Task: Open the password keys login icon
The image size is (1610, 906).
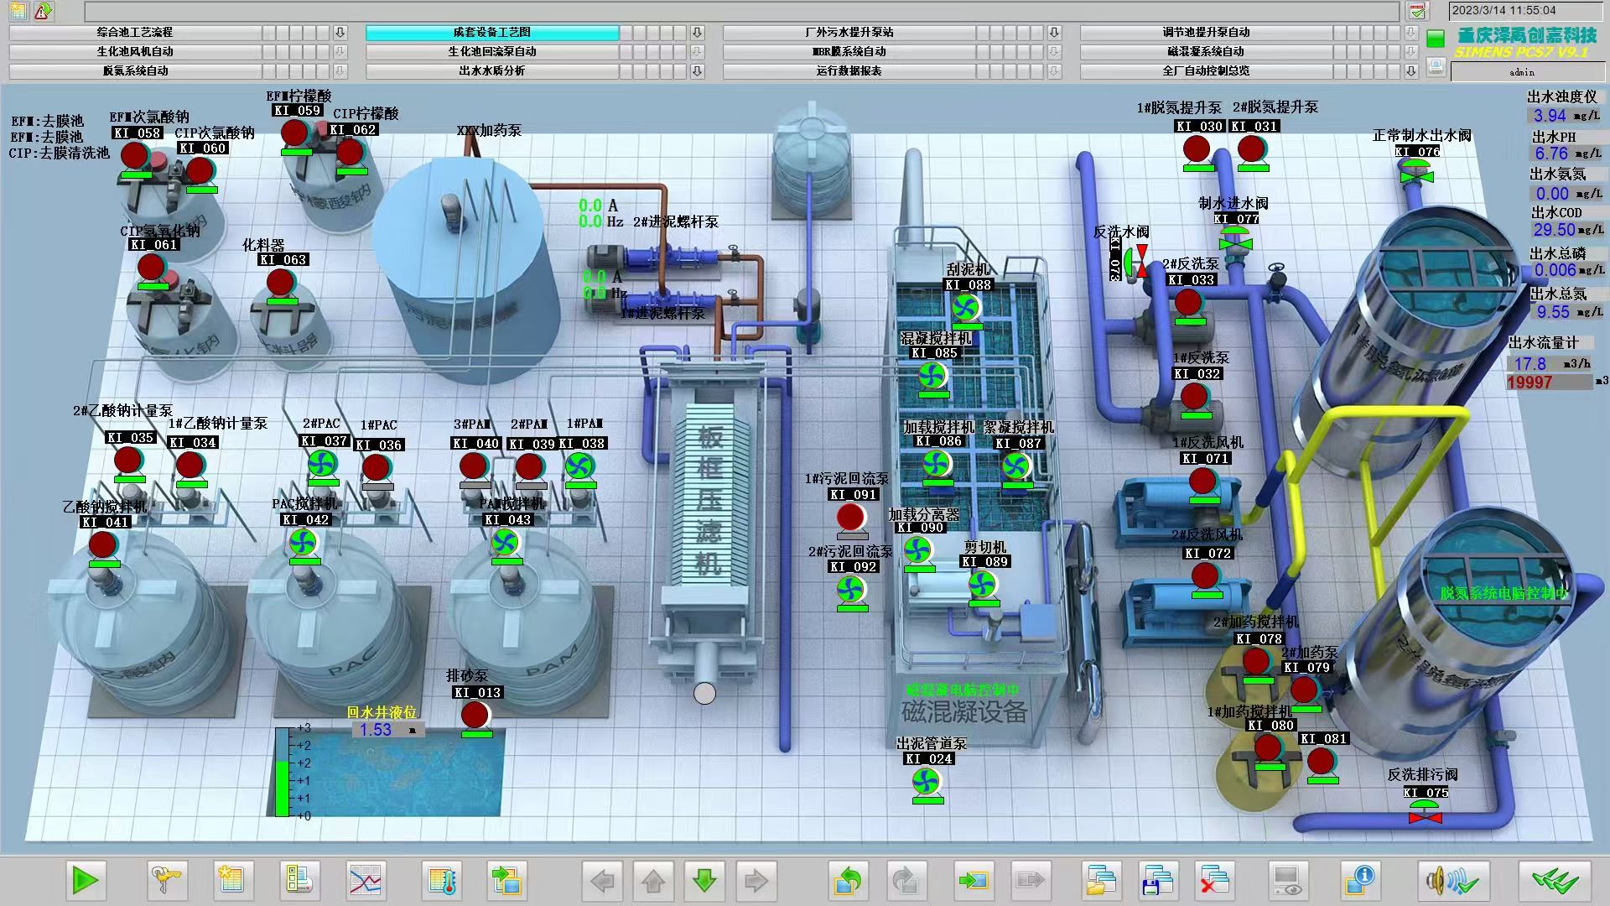Action: tap(167, 881)
